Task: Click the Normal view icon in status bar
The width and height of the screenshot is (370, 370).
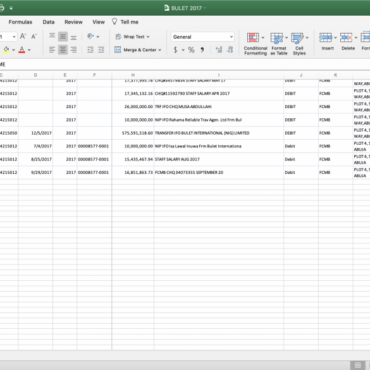Action: pyautogui.click(x=357, y=365)
